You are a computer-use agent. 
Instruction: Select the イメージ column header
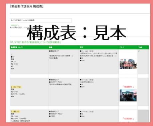pos(128,47)
